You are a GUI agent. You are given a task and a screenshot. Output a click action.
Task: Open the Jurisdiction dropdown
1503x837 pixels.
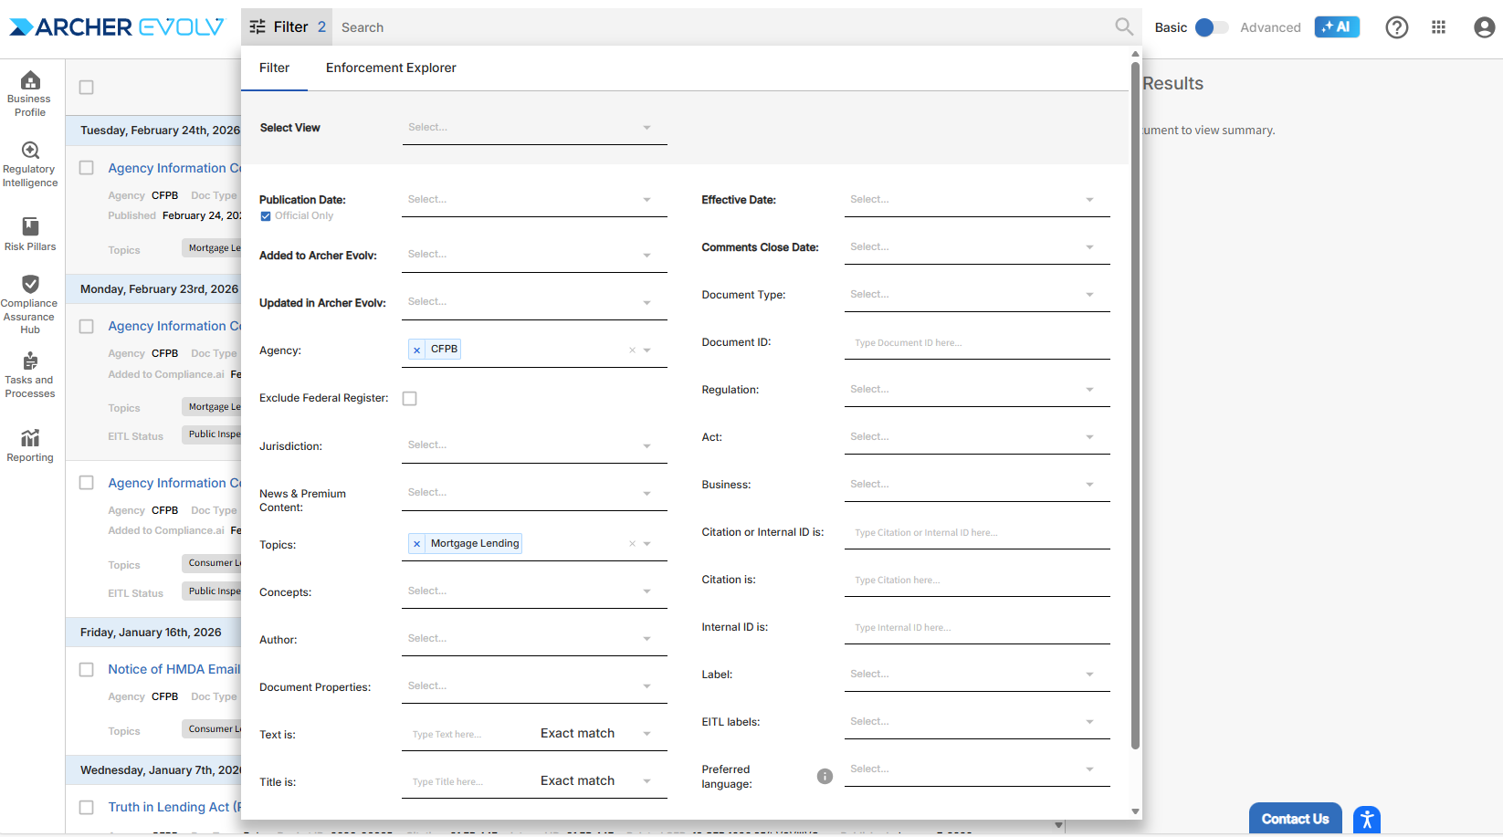coord(534,445)
